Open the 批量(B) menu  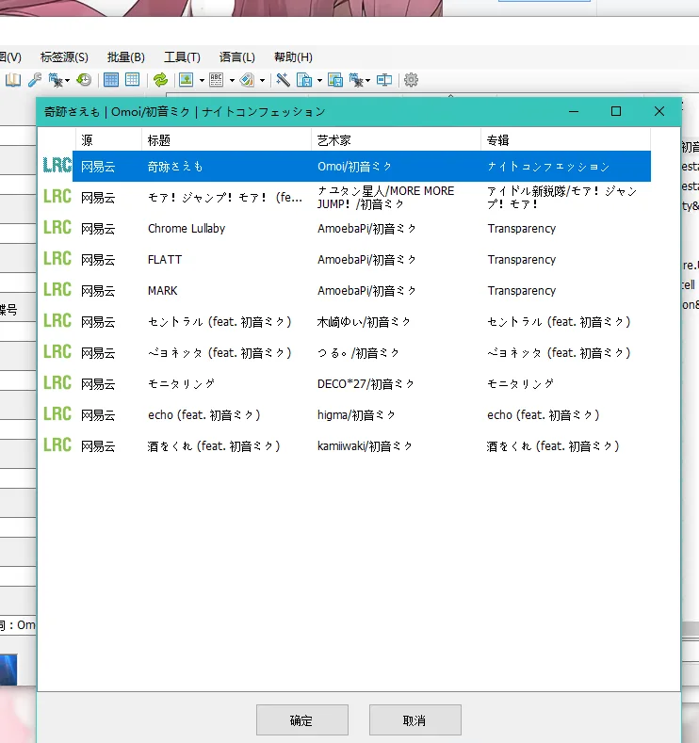pos(126,57)
